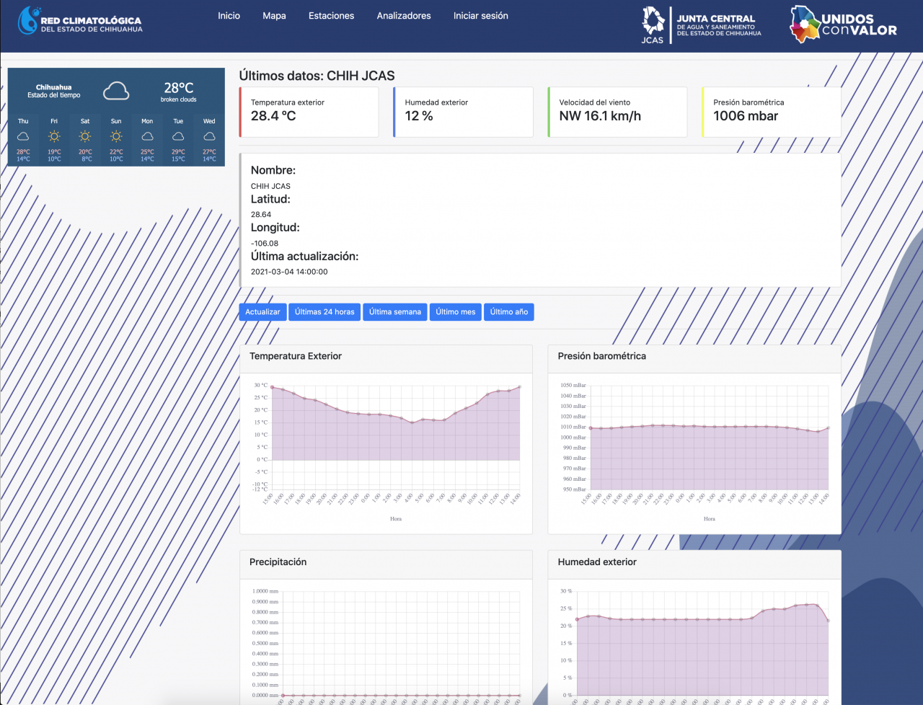Viewport: 923px width, 705px height.
Task: Click Friday's sunny forecast icon
Action: 54,136
